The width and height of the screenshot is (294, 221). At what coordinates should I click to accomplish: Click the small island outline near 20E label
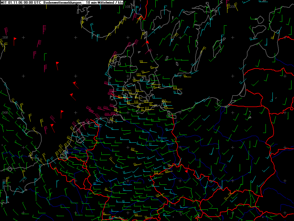[x=260, y=20]
